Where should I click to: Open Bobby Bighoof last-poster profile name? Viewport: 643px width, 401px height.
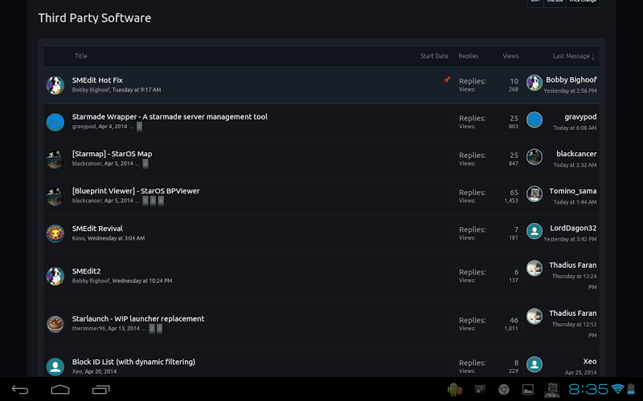571,79
